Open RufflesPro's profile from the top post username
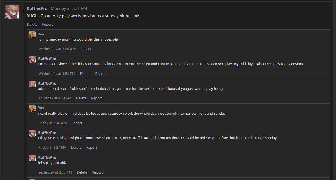336x180 pixels. [x=37, y=8]
